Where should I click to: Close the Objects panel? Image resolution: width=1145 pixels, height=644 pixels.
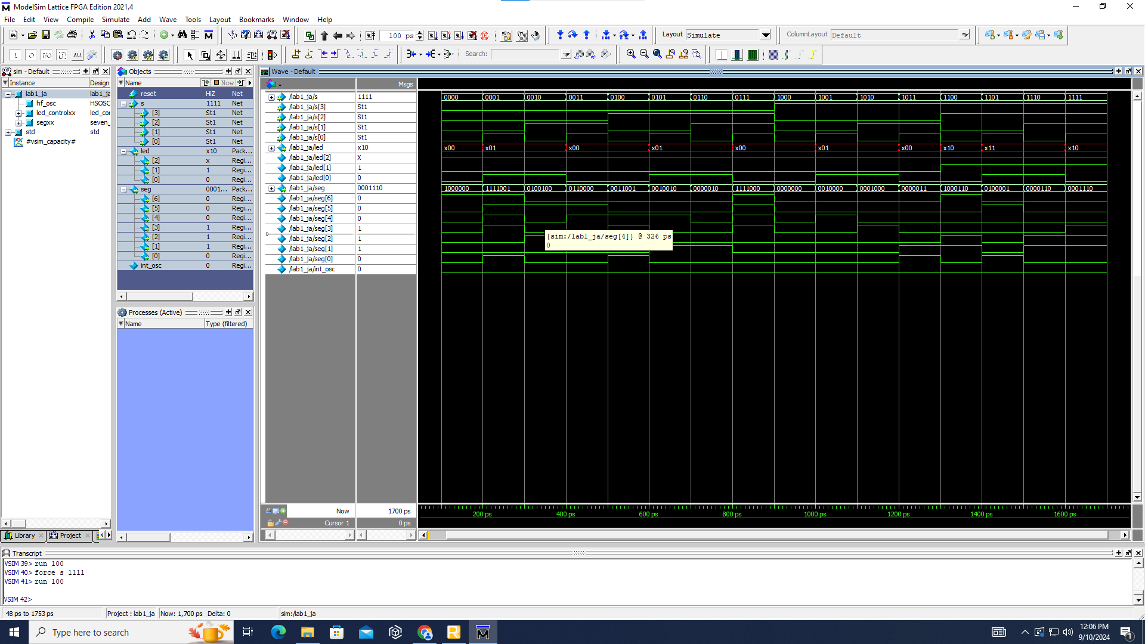point(248,72)
